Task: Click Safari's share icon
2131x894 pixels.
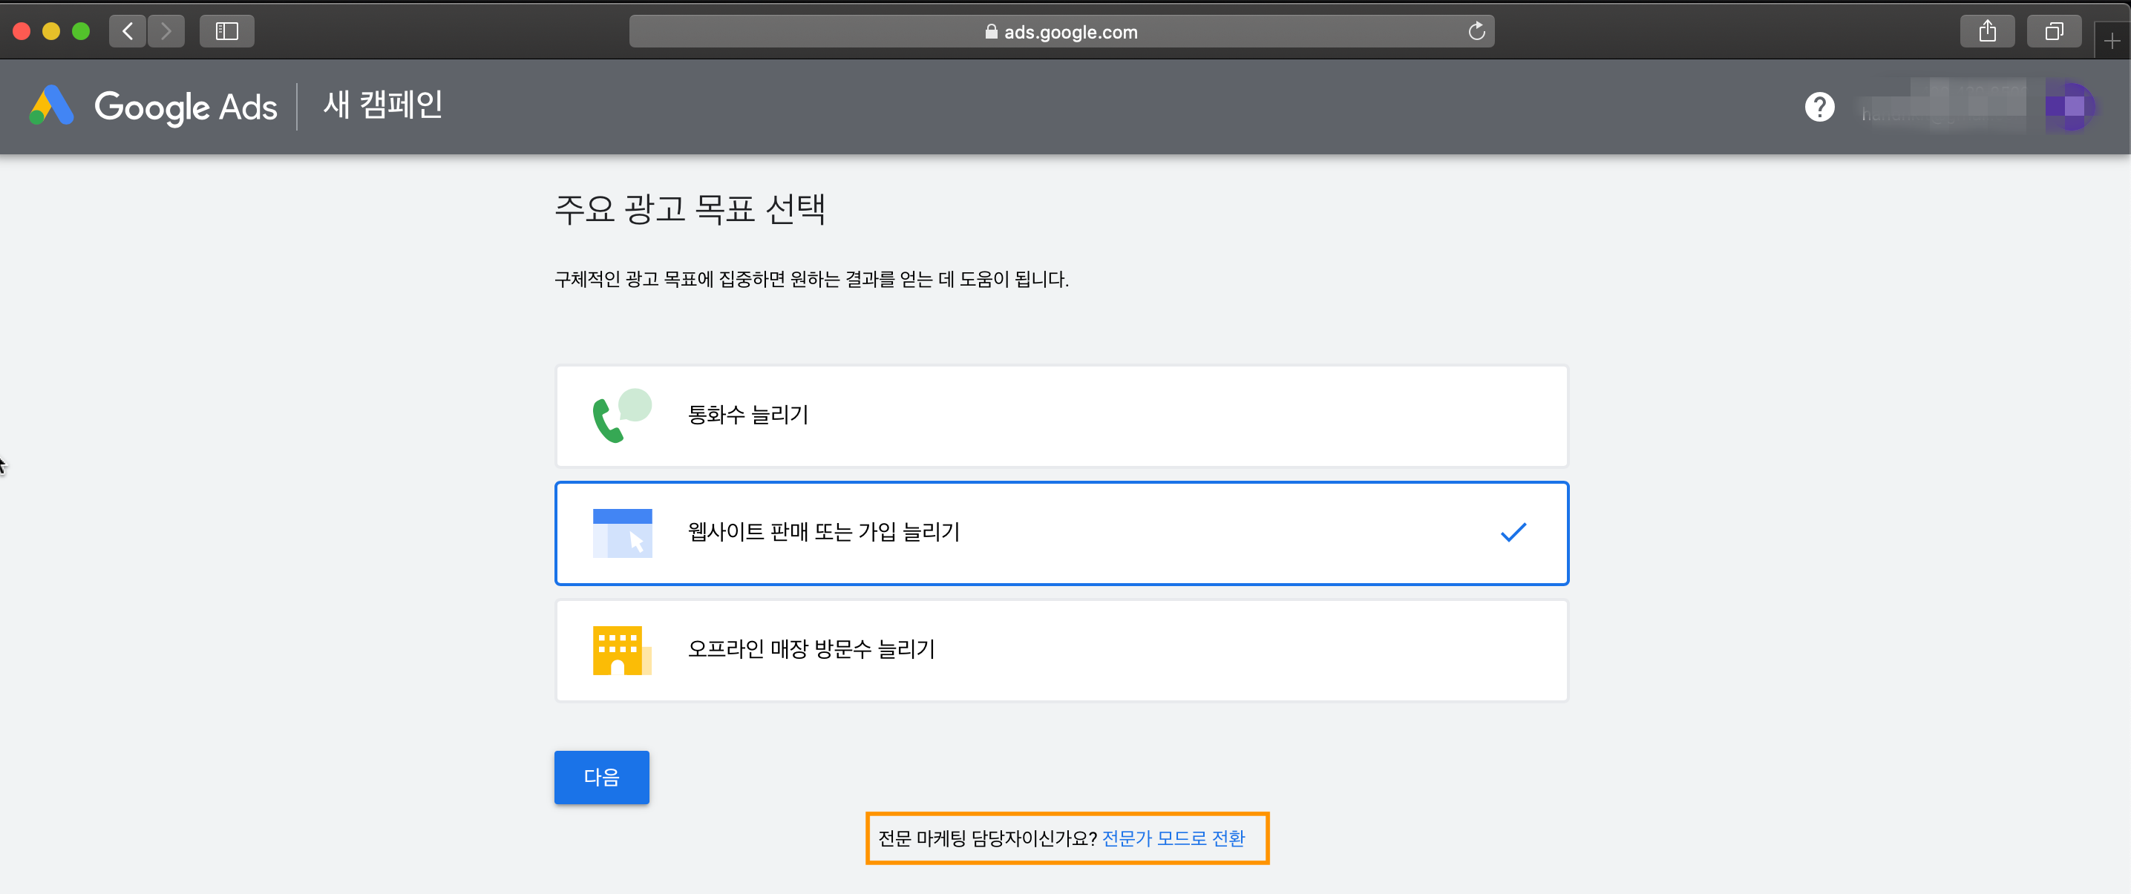Action: (1986, 31)
